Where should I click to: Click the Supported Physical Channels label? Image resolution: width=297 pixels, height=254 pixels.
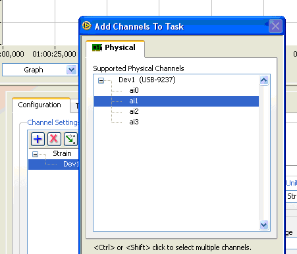click(x=138, y=68)
